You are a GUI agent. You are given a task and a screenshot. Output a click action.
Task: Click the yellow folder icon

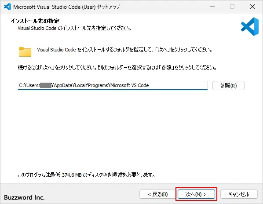click(x=25, y=52)
